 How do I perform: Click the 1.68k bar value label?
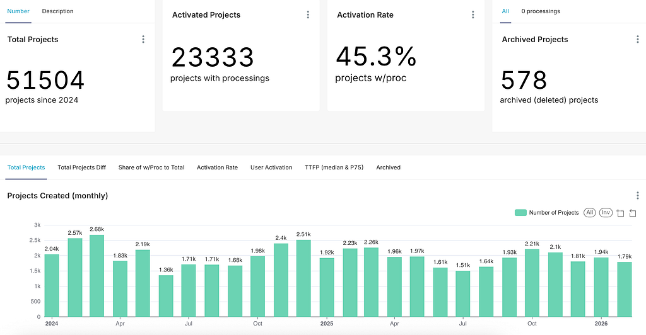235,260
